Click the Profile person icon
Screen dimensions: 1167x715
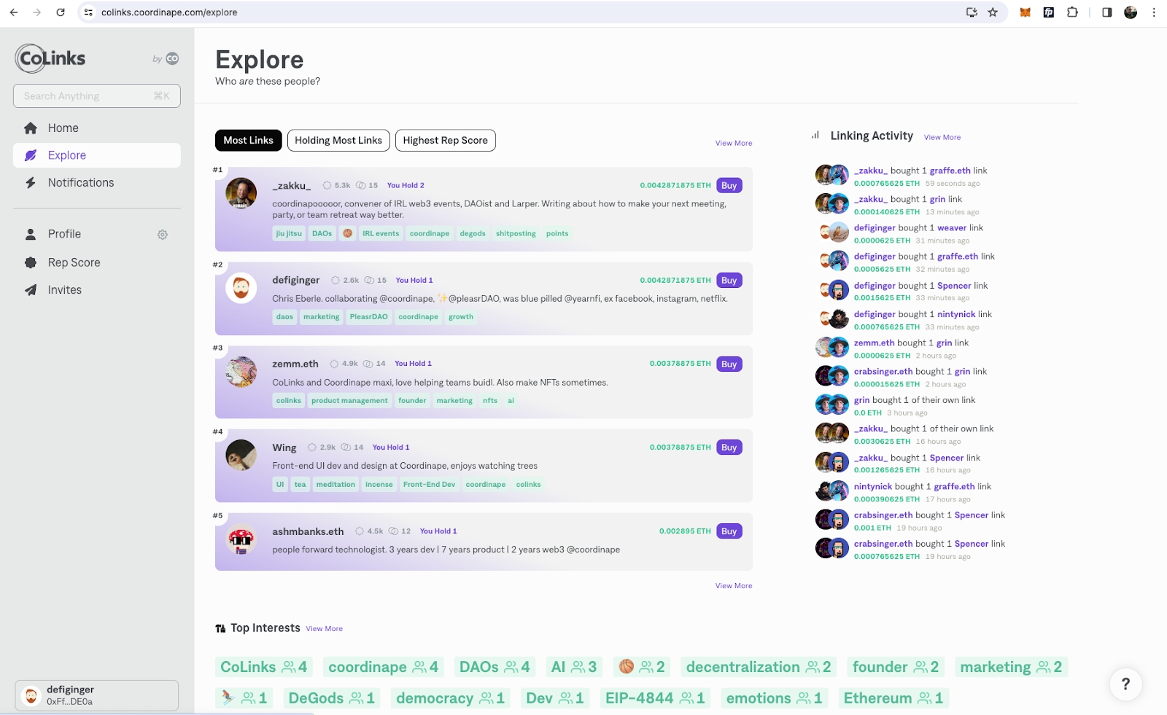point(31,234)
